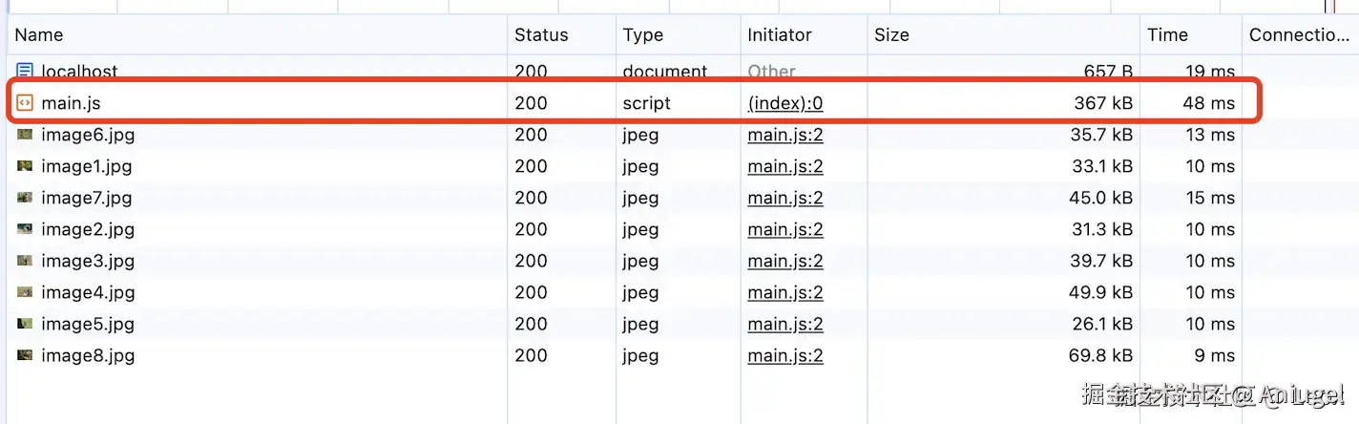Click the localhost document icon
The width and height of the screenshot is (1359, 424).
point(25,71)
